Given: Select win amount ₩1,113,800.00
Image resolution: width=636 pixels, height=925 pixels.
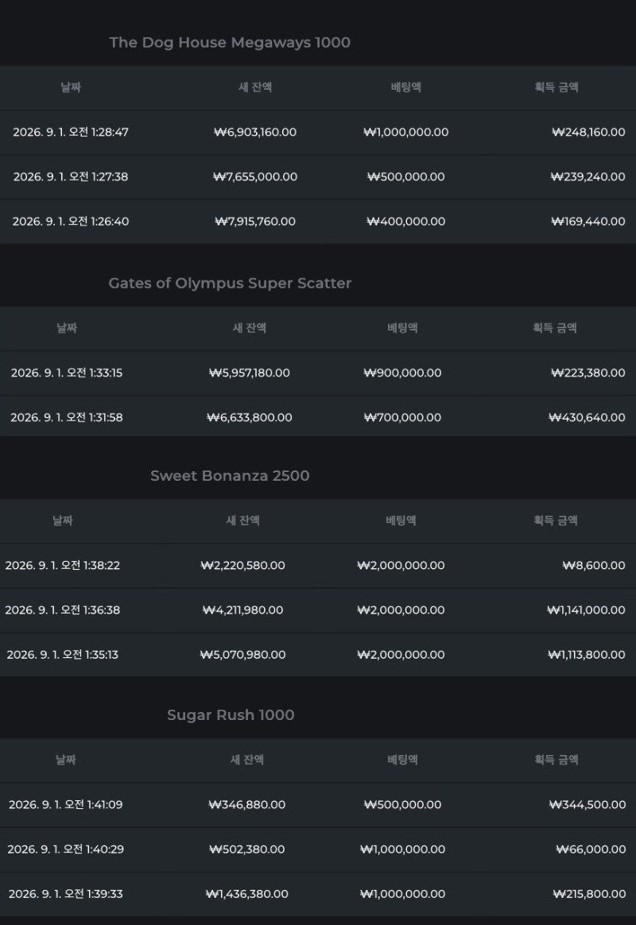Looking at the screenshot, I should [587, 655].
